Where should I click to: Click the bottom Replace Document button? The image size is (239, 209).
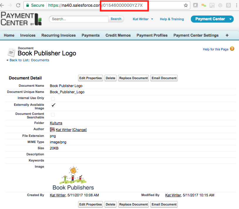coord(133,204)
